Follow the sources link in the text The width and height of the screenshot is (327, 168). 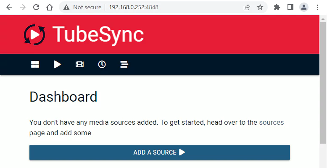(x=271, y=123)
